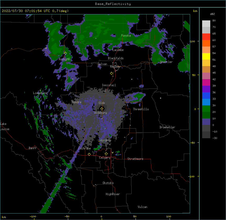Click the Sylvan town label

[102, 64]
